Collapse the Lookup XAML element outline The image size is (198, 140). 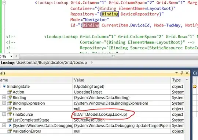click(4, 3)
